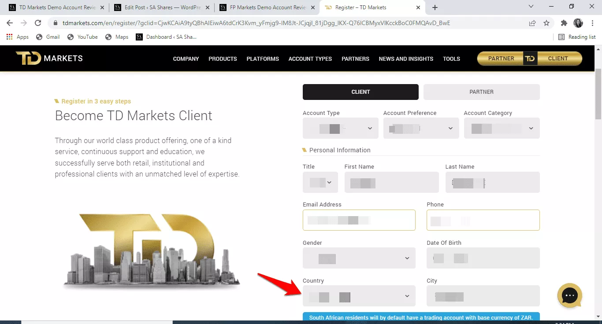Reload the current page
The height and width of the screenshot is (324, 602).
pyautogui.click(x=38, y=23)
